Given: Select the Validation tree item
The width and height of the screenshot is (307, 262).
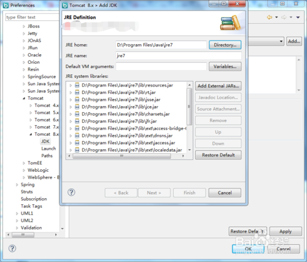Looking at the screenshot, I should pos(31,228).
